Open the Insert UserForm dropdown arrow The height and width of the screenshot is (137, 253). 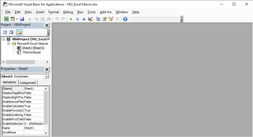[x=17, y=19]
